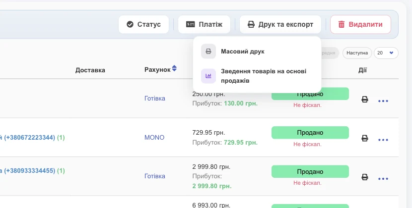Open Готівка account in the 2 999.80 row

(x=155, y=176)
